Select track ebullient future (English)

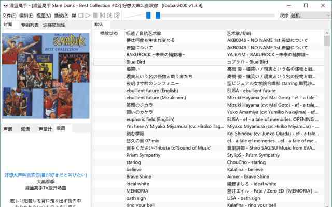[152, 91]
